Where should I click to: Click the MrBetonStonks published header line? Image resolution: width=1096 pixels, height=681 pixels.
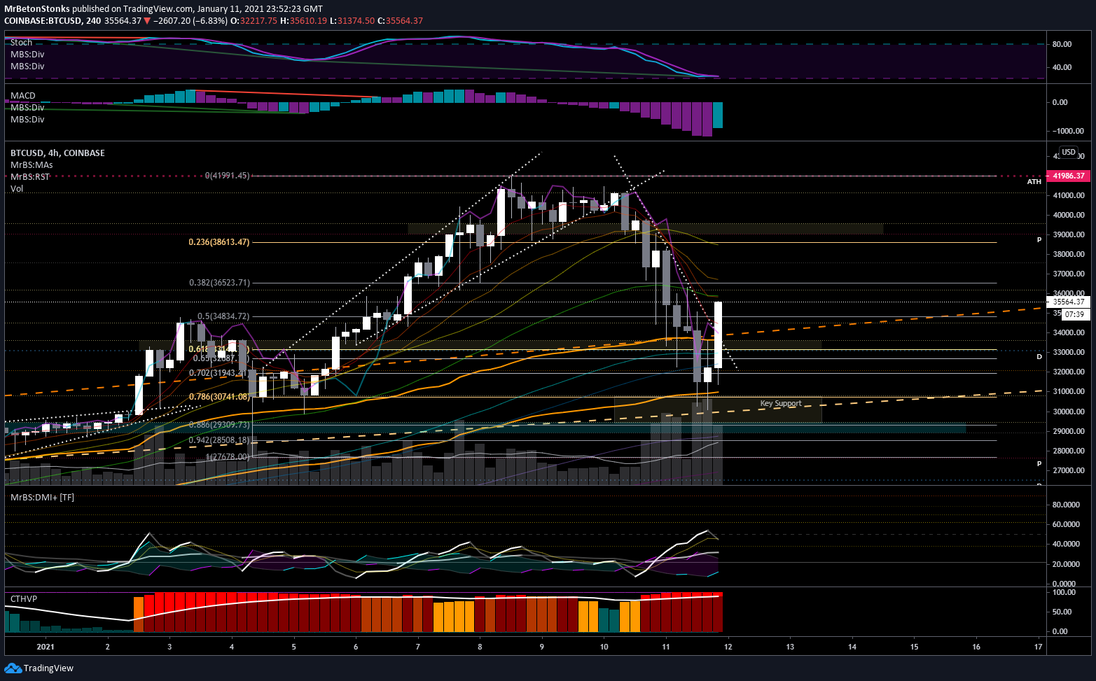click(164, 9)
